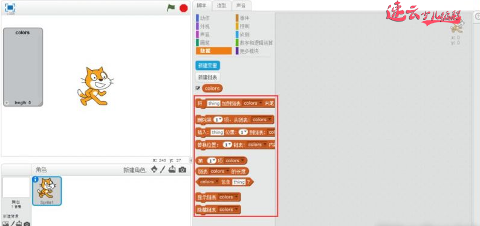Upload backdrop from file icon
This screenshot has width=480, height=226.
tap(19, 224)
